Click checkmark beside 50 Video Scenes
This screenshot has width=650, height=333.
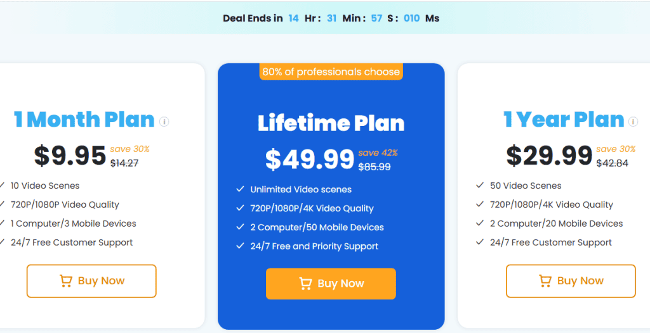tap(480, 185)
